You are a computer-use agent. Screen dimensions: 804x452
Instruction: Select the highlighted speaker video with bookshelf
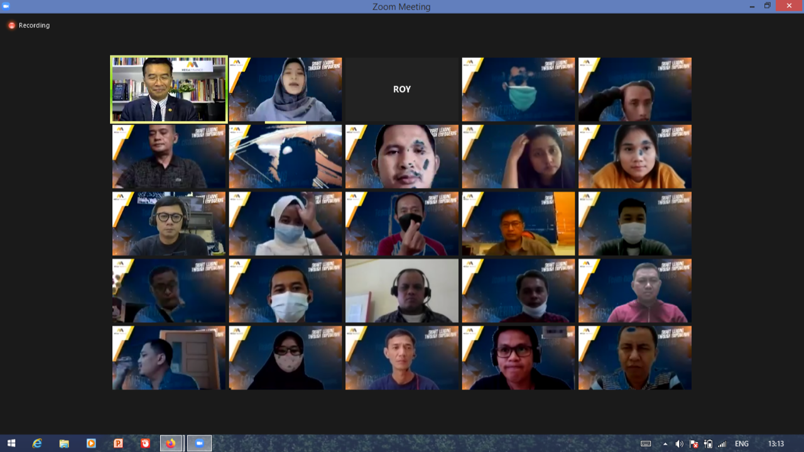point(169,89)
